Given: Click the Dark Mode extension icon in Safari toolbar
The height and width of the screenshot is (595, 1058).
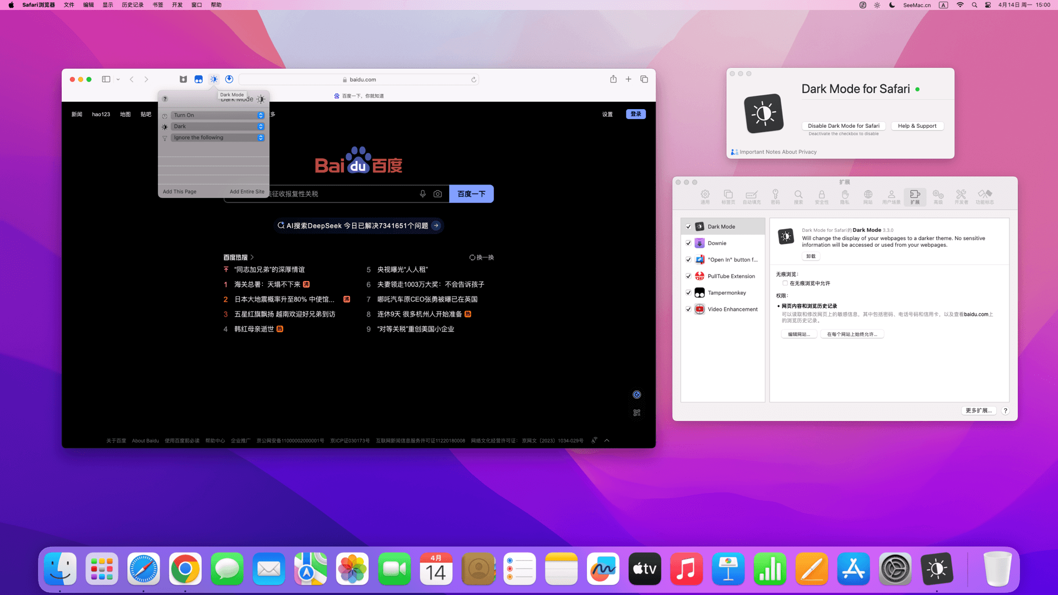Looking at the screenshot, I should pos(214,79).
